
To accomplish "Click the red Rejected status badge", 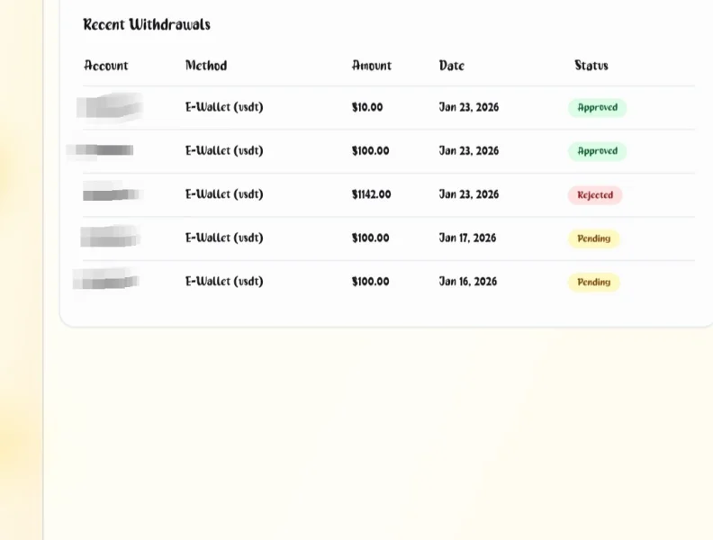I will click(x=595, y=195).
